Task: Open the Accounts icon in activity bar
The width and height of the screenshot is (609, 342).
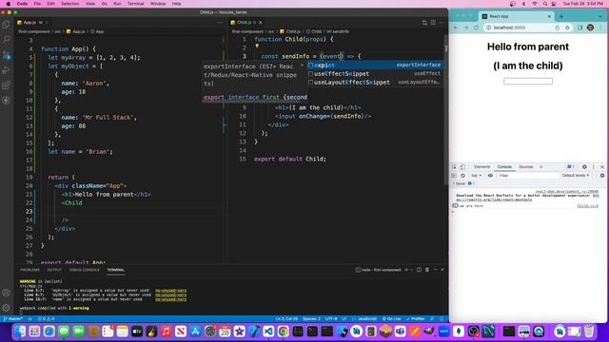Action: (7, 294)
